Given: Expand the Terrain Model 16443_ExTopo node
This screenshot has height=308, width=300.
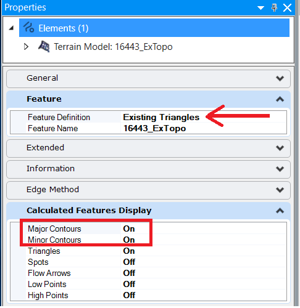Looking at the screenshot, I should tap(26, 47).
